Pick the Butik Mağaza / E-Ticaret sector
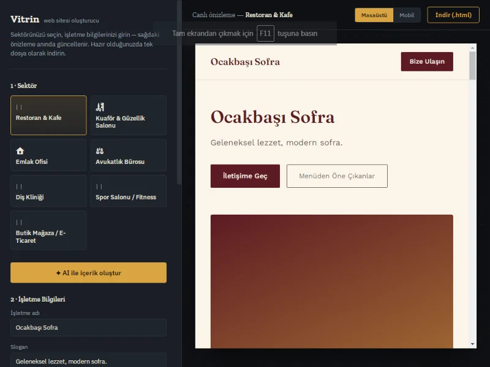The width and height of the screenshot is (490, 367). pos(48,231)
